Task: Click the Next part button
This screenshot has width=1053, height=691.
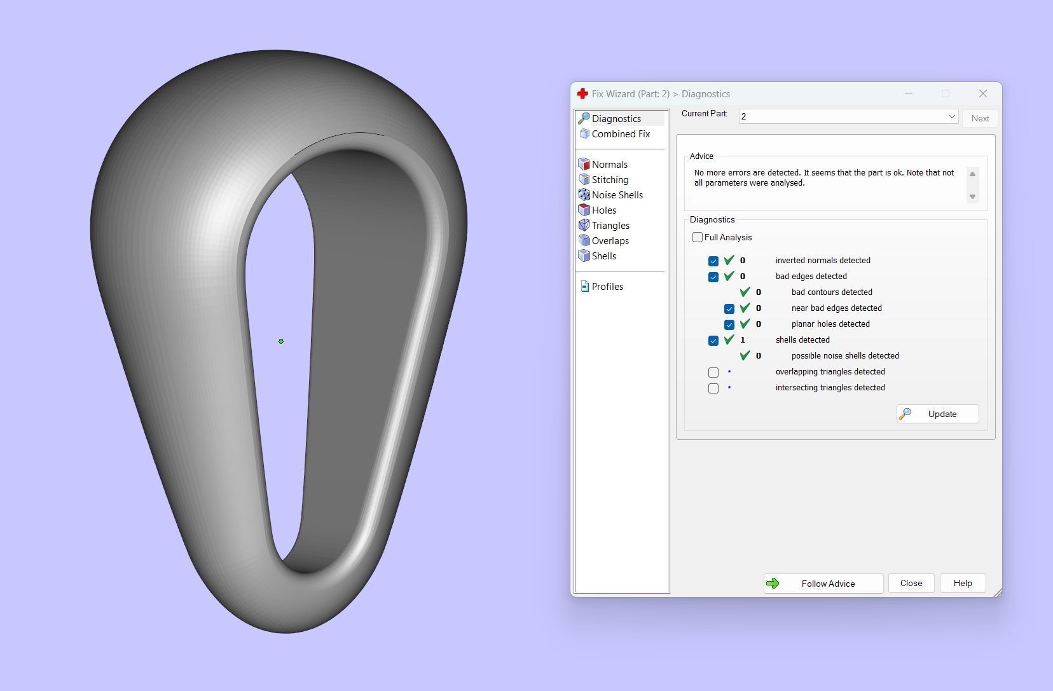Action: pos(980,118)
